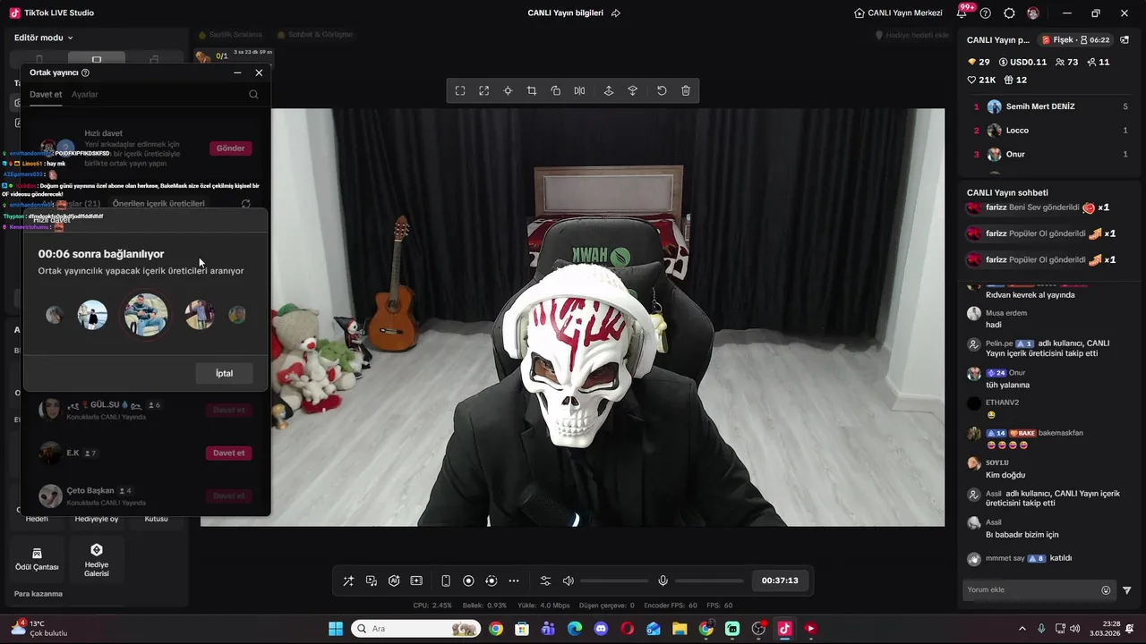Click the AI hexagon icon
Image resolution: width=1146 pixels, height=644 pixels.
(x=394, y=580)
